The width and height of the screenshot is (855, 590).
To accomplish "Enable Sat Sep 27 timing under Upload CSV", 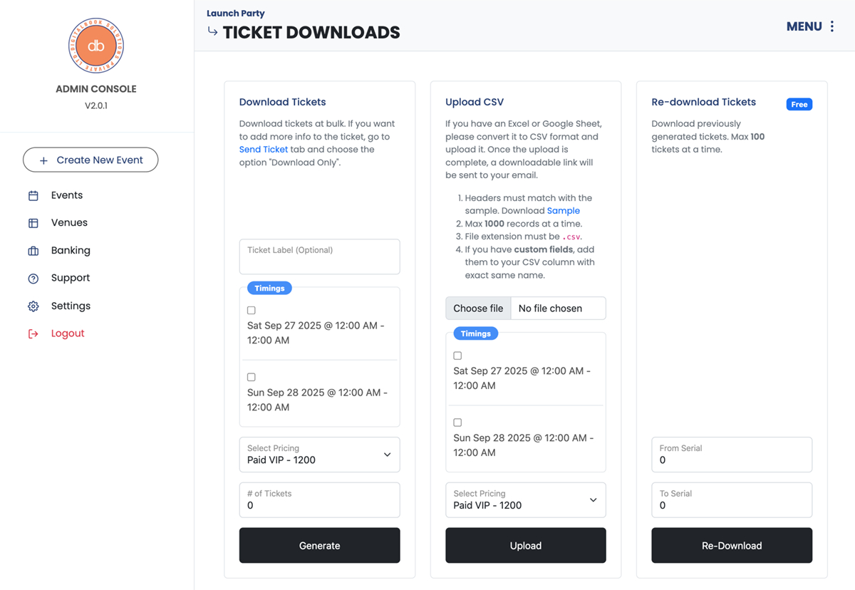I will [457, 356].
